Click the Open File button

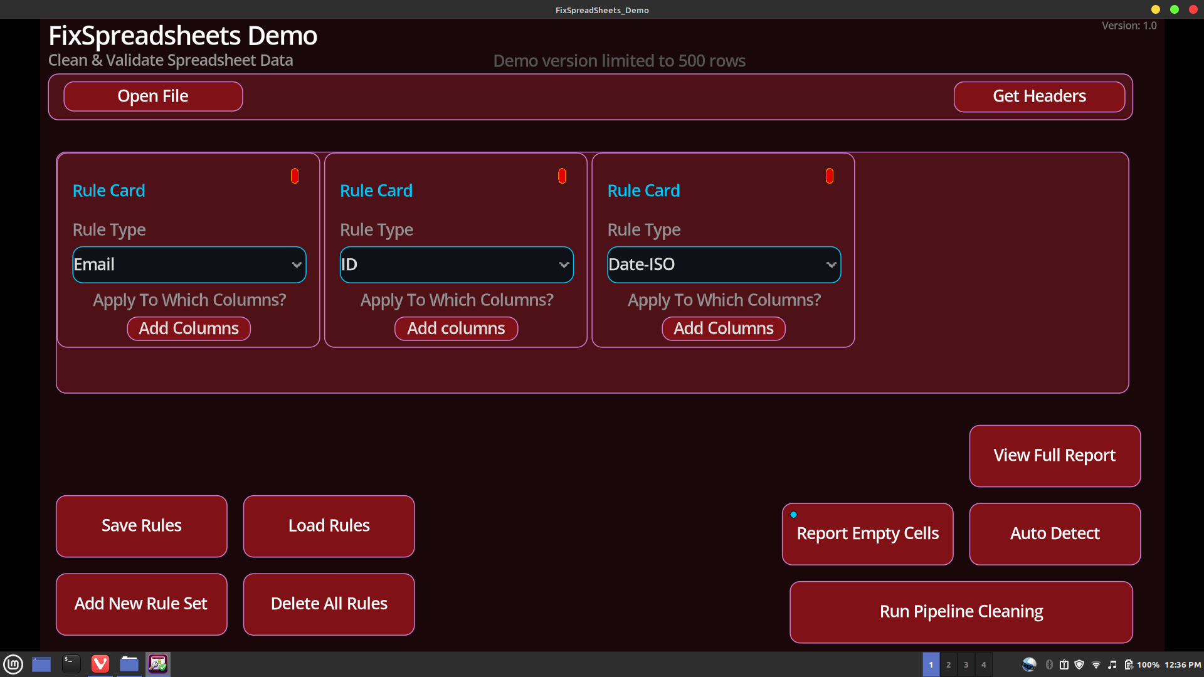153,97
